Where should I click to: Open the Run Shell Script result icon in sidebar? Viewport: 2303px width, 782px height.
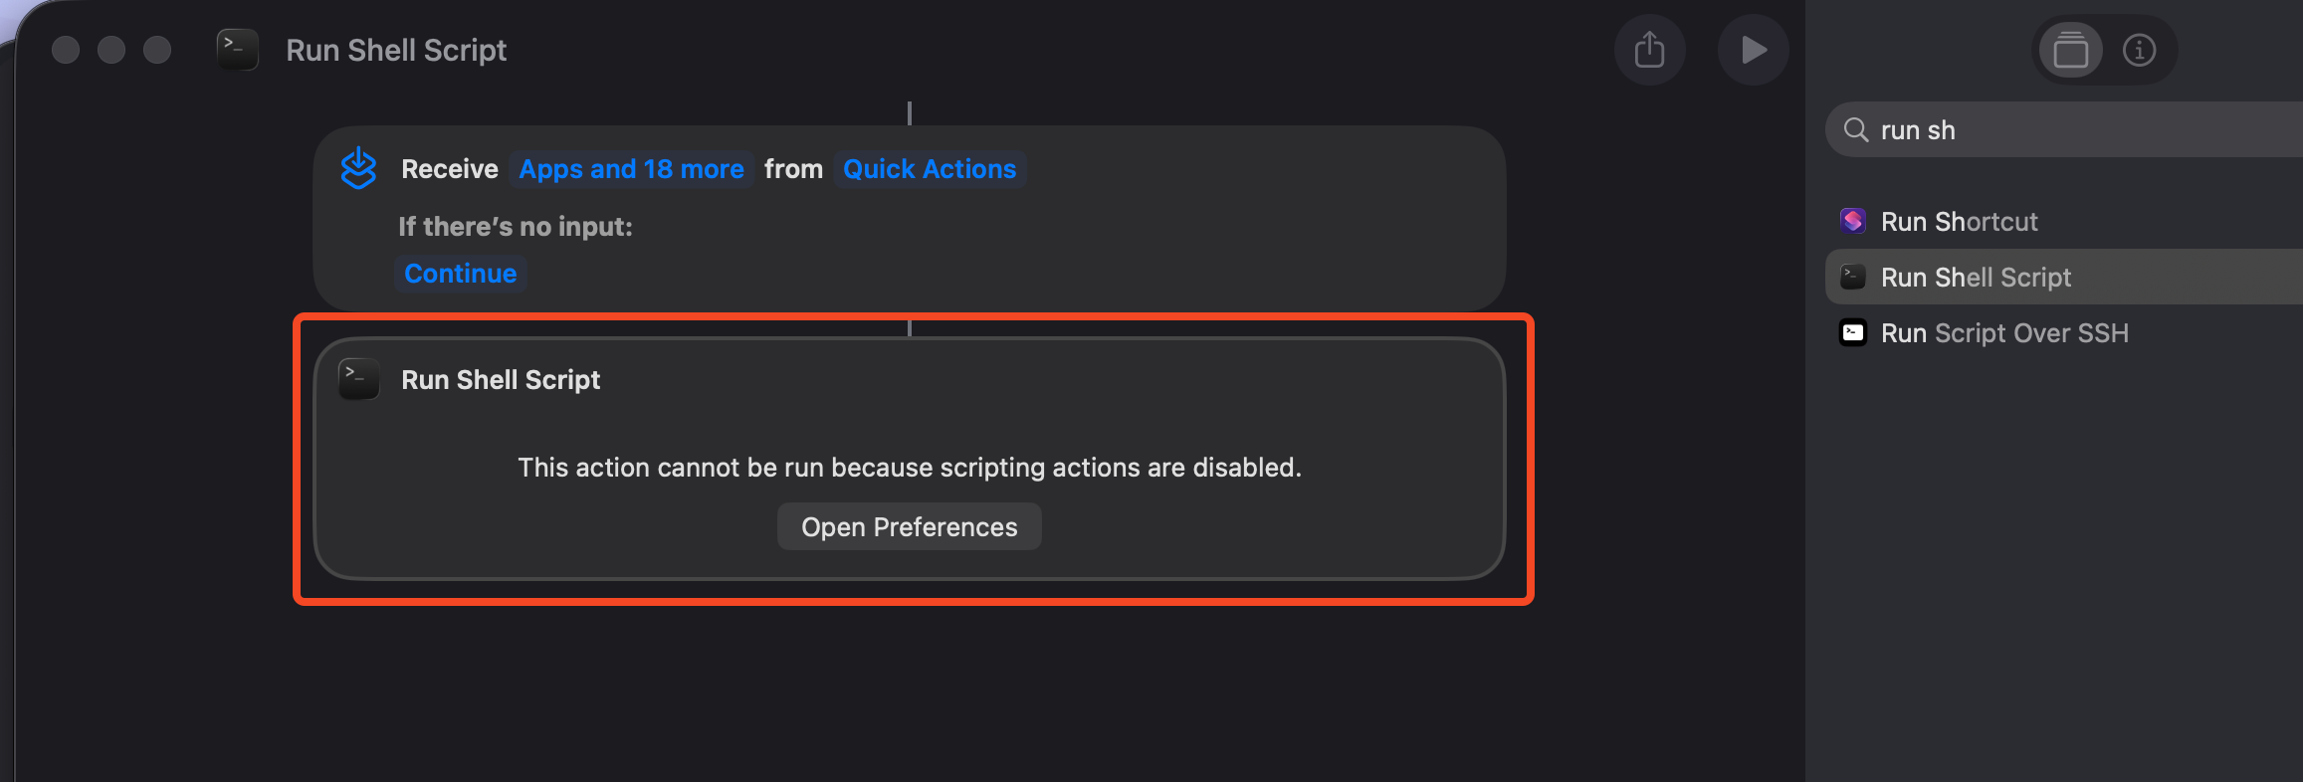click(x=1853, y=277)
